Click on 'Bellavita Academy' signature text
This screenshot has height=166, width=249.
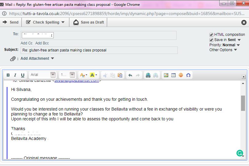pyautogui.click(x=29, y=139)
